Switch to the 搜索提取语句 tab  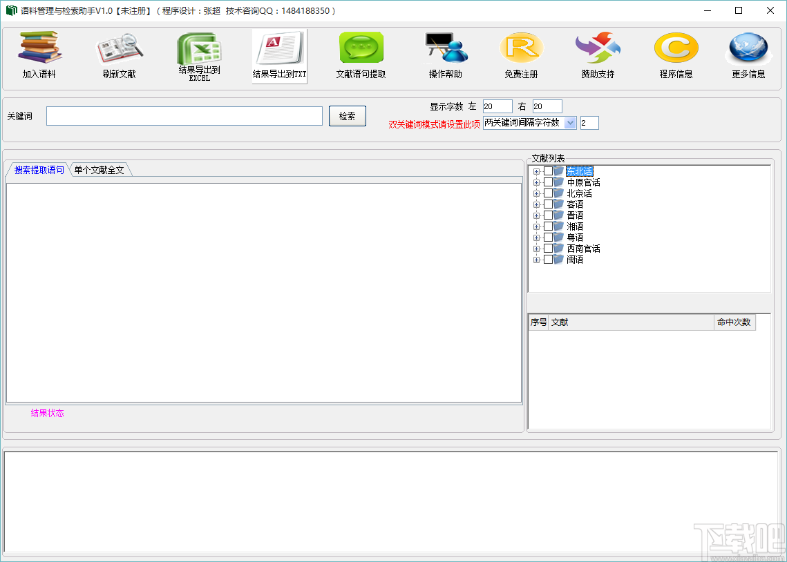coord(39,170)
